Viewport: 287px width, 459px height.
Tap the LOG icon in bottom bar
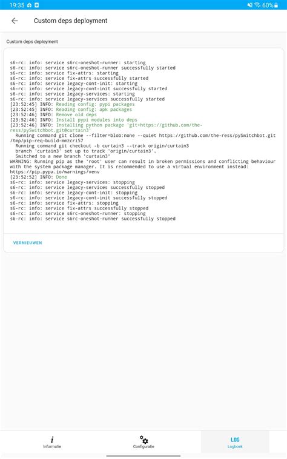point(235,440)
